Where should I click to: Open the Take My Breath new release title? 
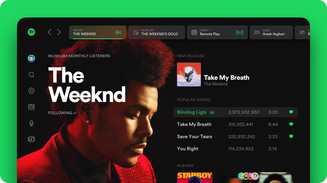(226, 78)
